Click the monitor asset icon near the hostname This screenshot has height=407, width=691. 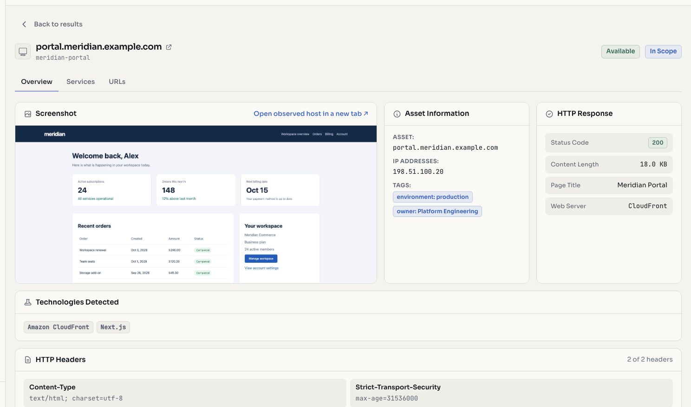[x=23, y=51]
